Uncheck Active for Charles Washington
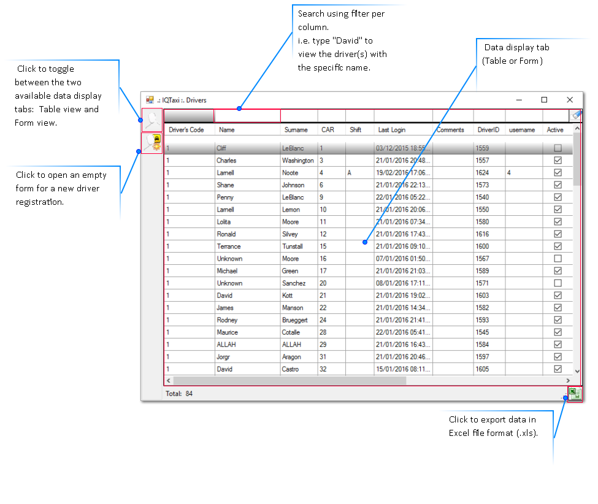Screen dimensions: 598x504 (558, 160)
